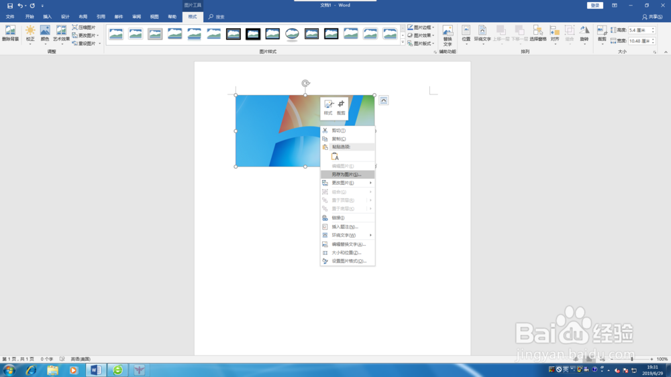Open Internet Explorer from taskbar

pyautogui.click(x=31, y=370)
